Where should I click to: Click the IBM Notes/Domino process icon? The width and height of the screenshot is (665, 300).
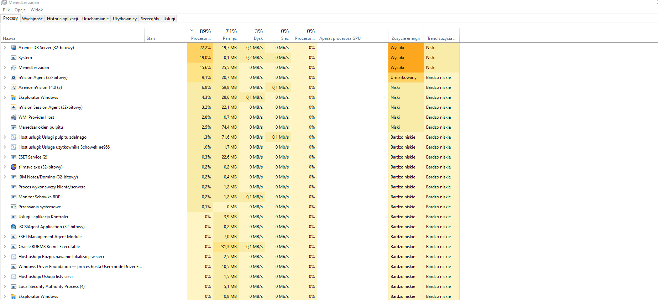click(14, 177)
